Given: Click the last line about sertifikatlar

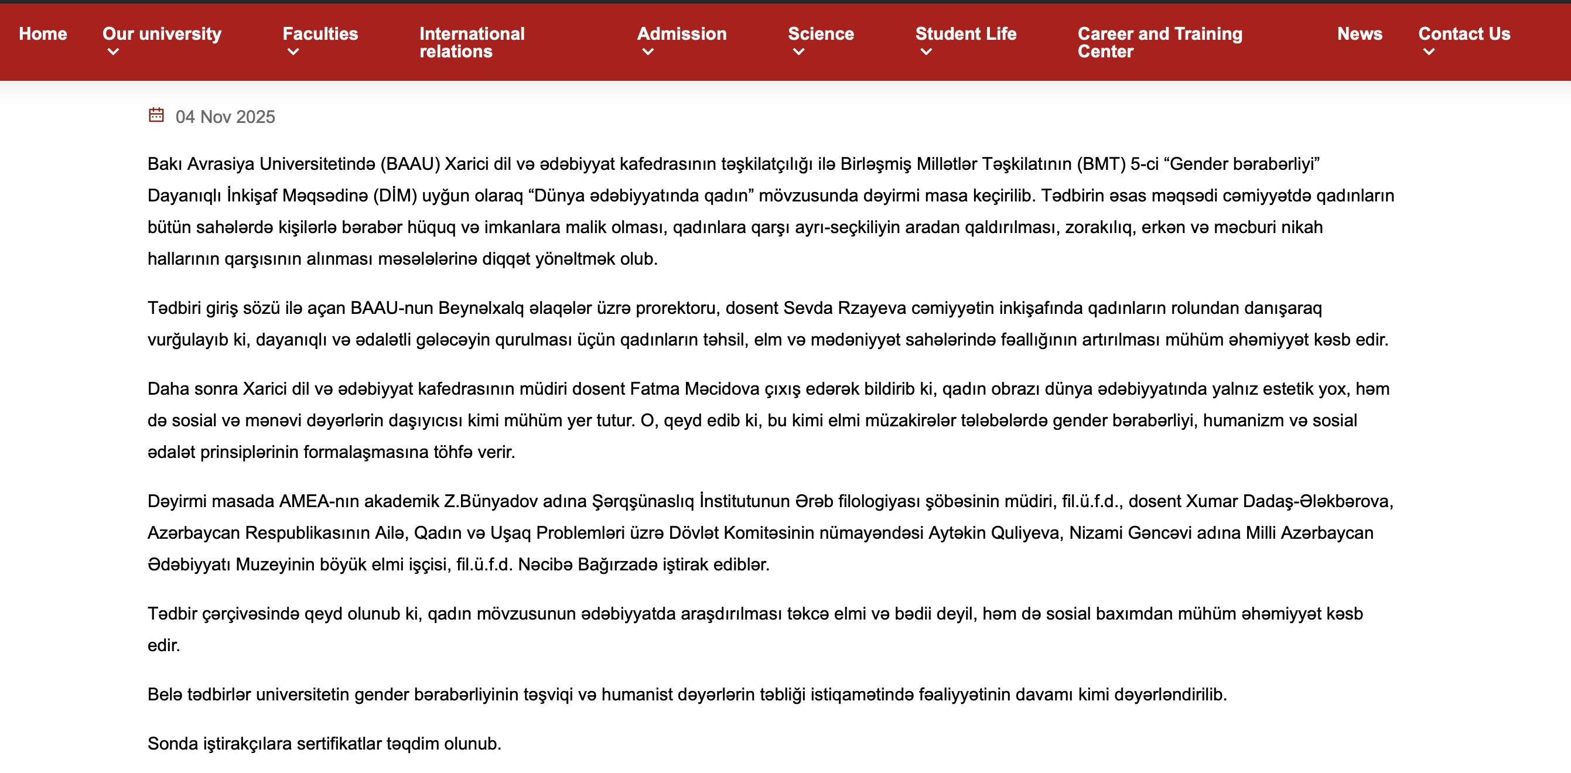Looking at the screenshot, I should click(x=324, y=744).
